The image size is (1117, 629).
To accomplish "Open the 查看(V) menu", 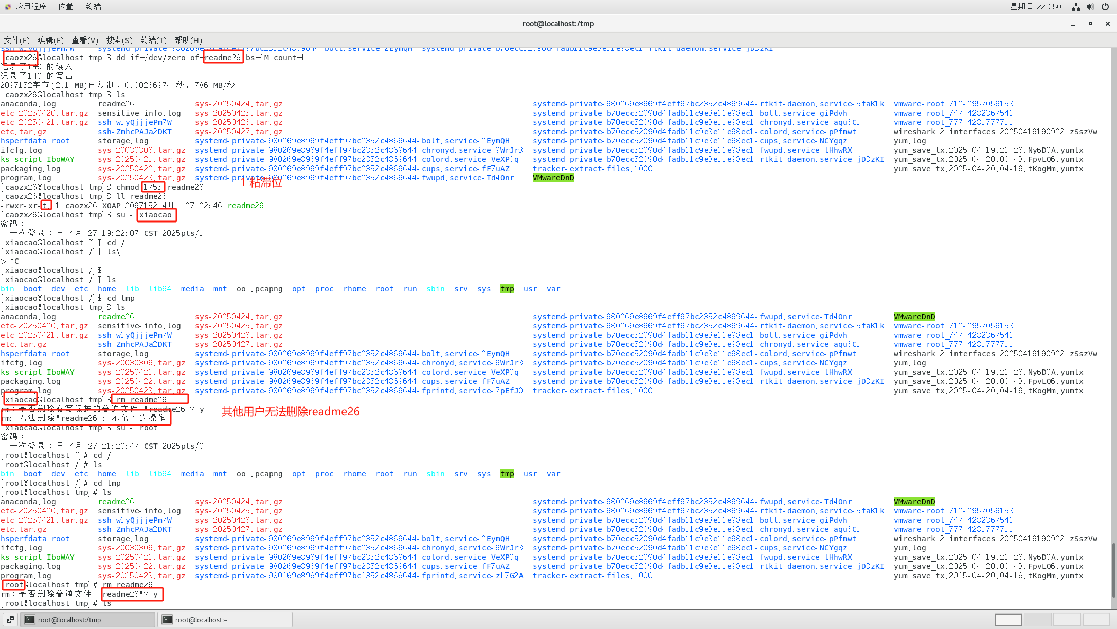I will click(x=84, y=40).
